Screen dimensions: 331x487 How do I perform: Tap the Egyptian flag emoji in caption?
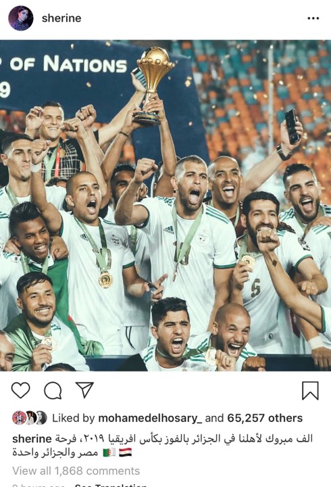(126, 453)
